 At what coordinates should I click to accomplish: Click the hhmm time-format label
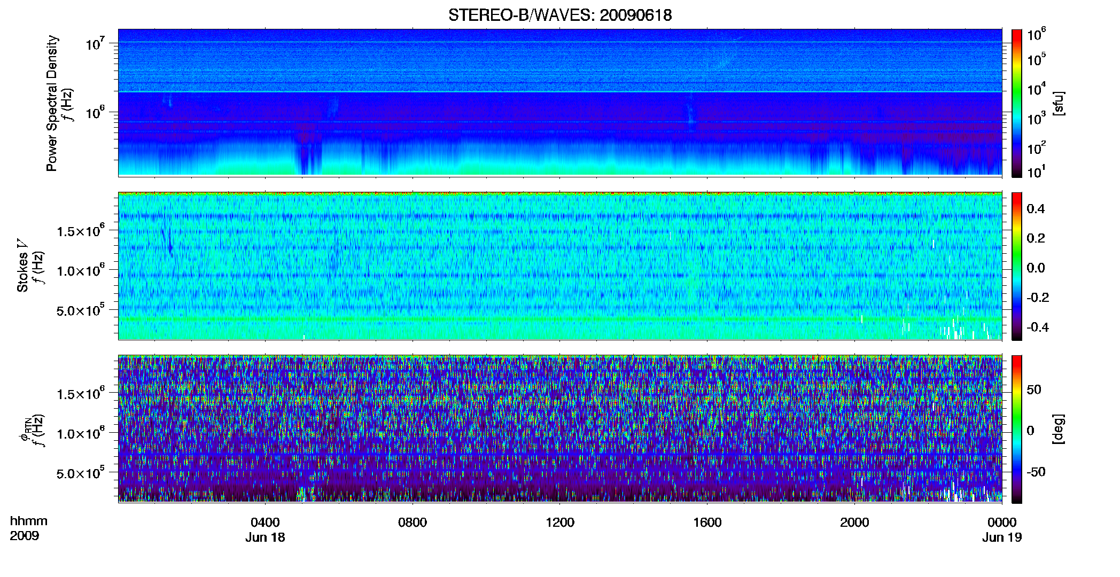(29, 521)
